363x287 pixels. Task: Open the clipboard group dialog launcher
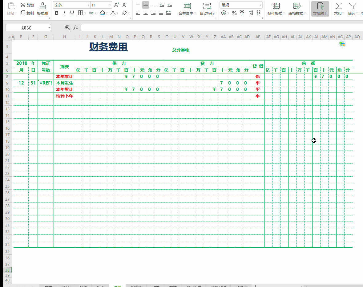click(49, 18)
